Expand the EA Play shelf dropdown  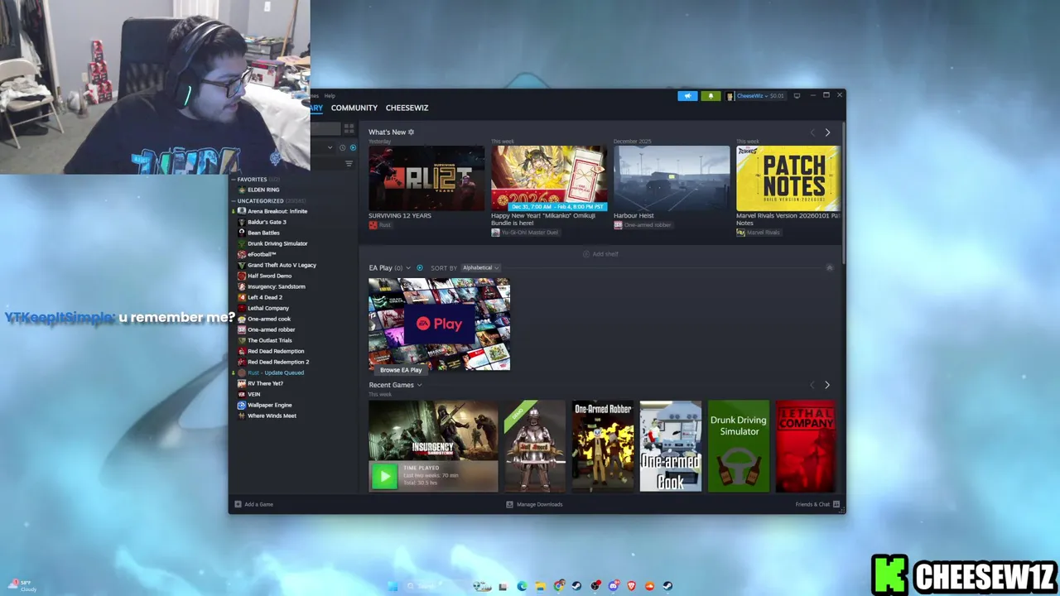(x=407, y=268)
